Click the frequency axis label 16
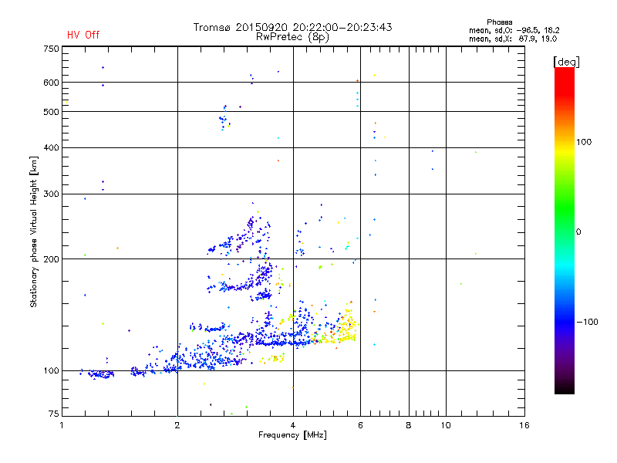Screen dimensions: 617x463 [x=524, y=425]
